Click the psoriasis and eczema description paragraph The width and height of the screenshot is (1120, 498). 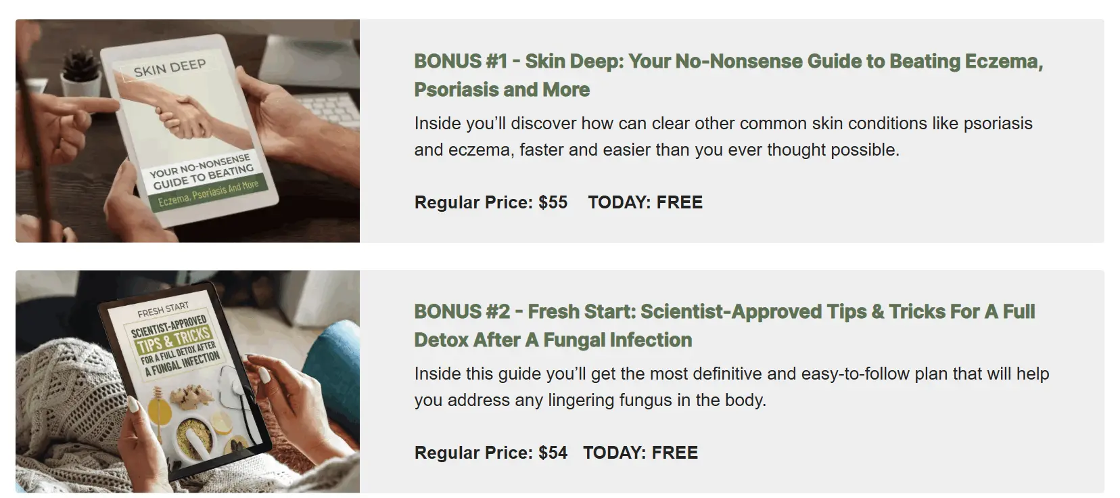723,137
